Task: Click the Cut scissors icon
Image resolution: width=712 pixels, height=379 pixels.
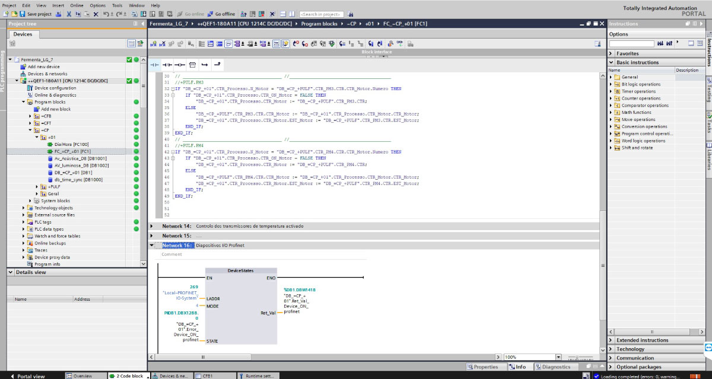Action: pyautogui.click(x=69, y=14)
